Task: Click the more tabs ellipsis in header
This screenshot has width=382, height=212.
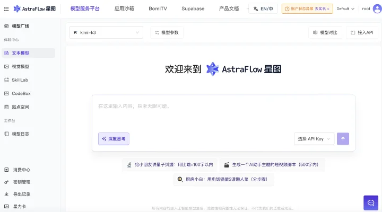Action: 247,9
